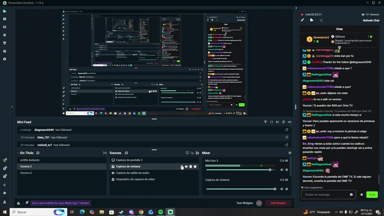Click Refresh Chat
Viewport: 384px width, 216px height.
tap(371, 20)
